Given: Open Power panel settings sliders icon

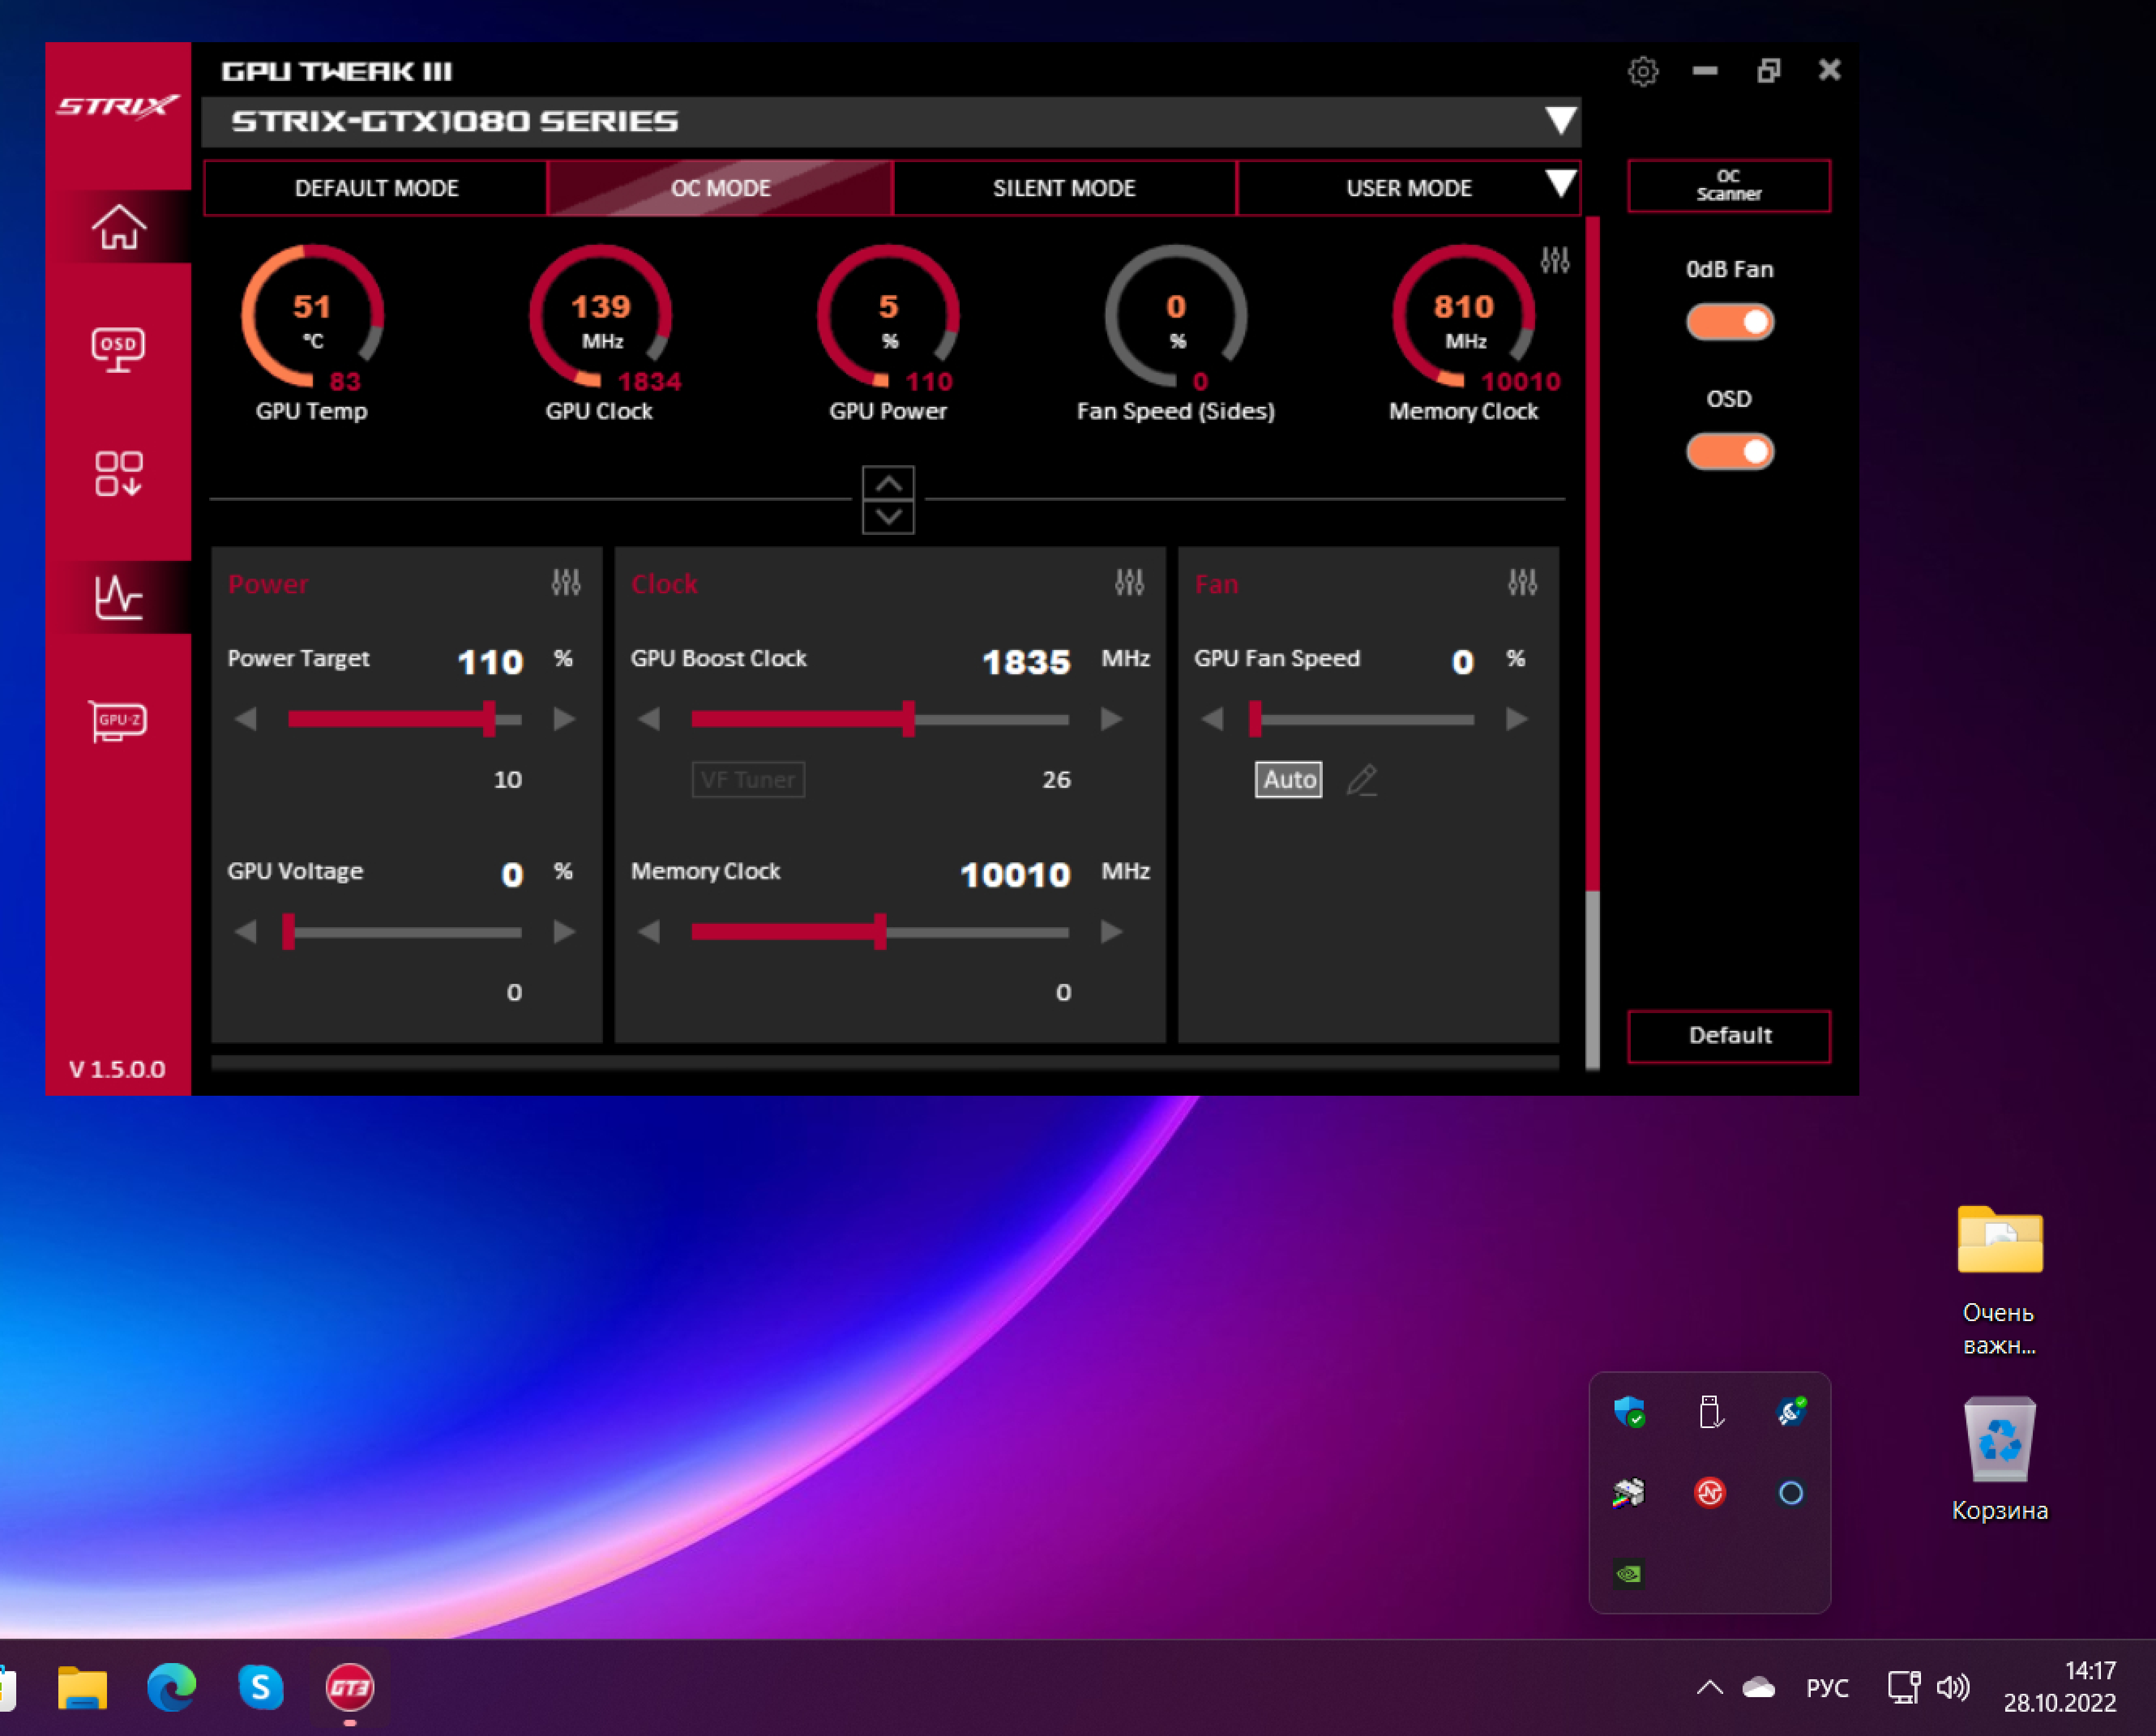Looking at the screenshot, I should click(566, 582).
